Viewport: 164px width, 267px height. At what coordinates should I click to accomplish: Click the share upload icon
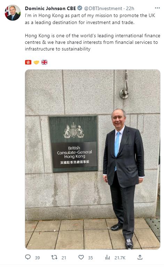click(140, 257)
